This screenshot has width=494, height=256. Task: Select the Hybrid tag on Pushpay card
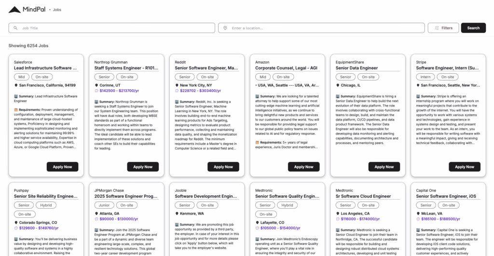pos(46,205)
